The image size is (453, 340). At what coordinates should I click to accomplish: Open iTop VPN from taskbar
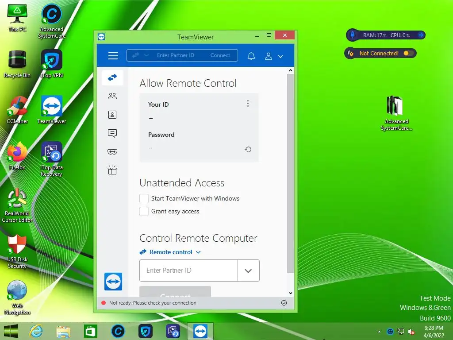[145, 331]
